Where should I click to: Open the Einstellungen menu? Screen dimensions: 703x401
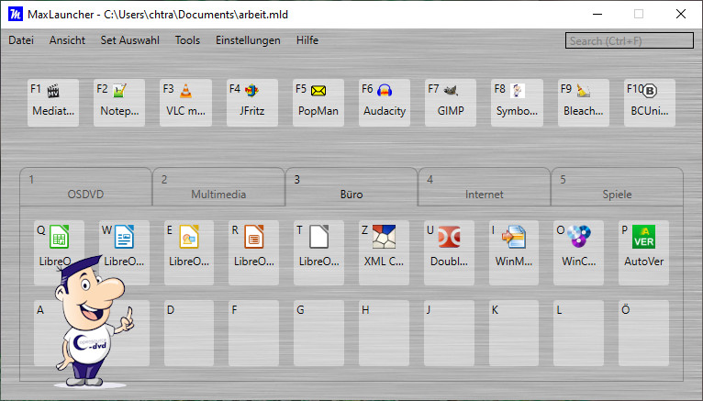[248, 40]
